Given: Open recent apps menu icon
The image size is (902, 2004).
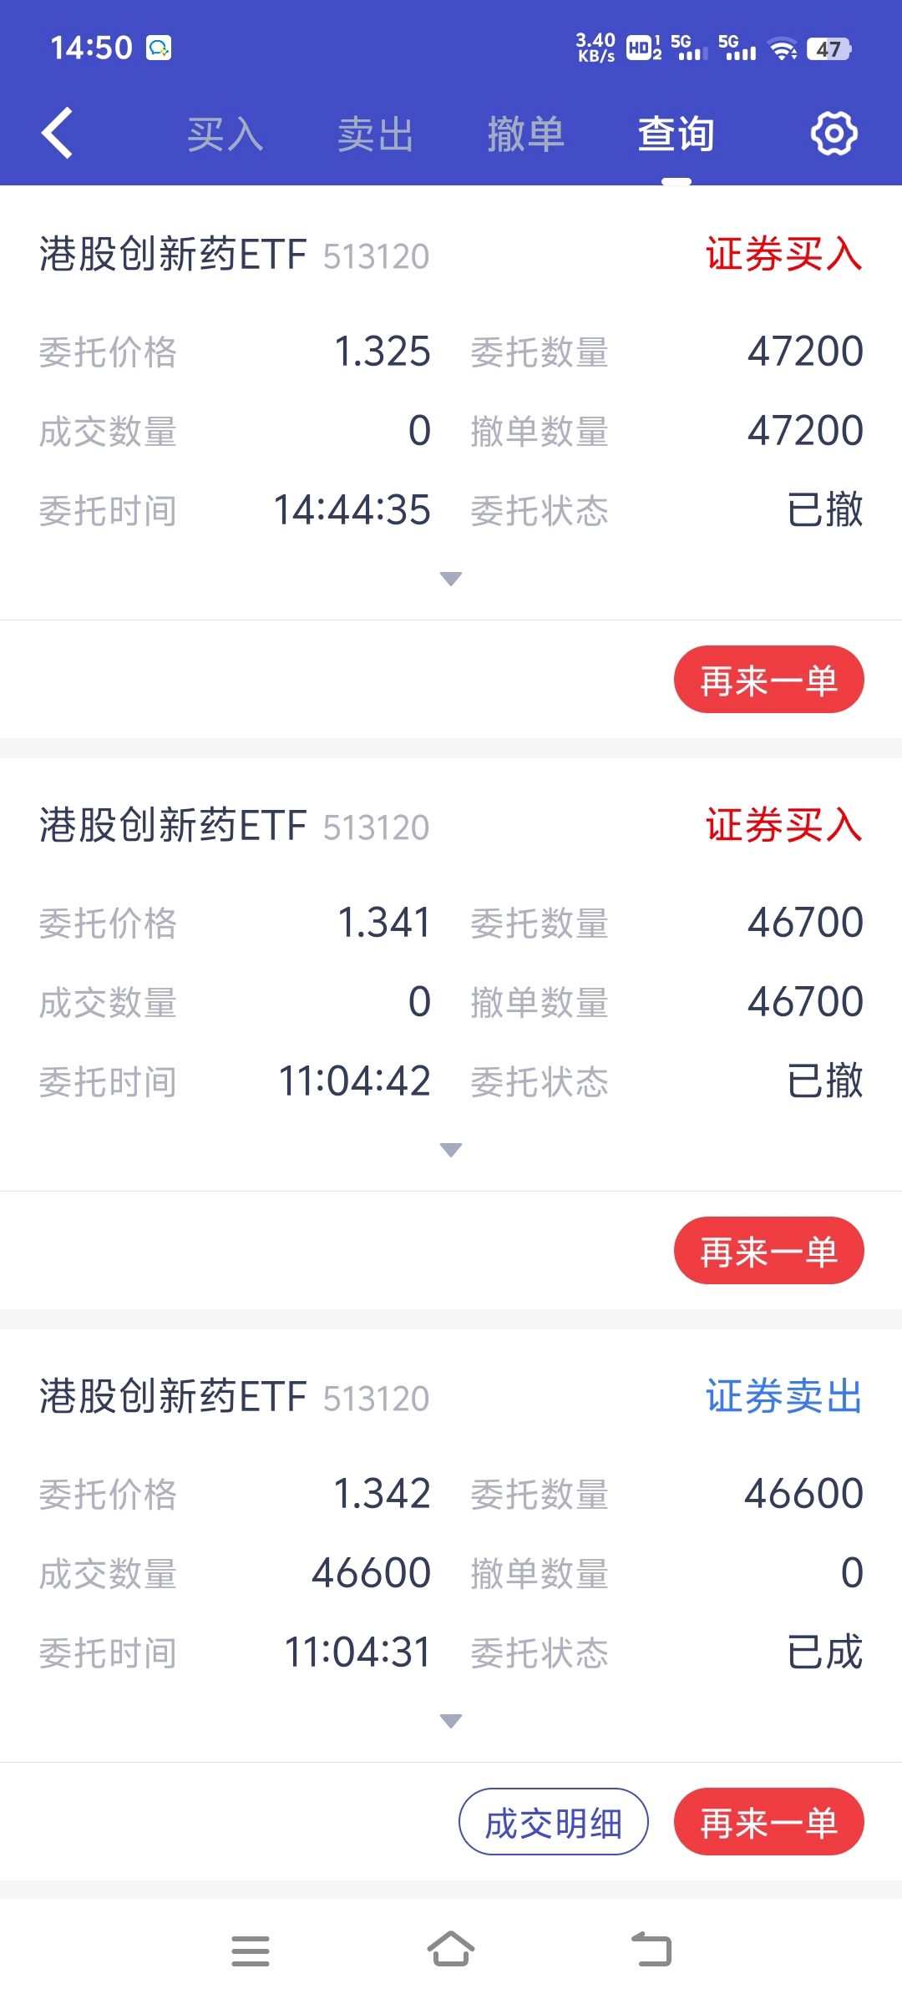Looking at the screenshot, I should pyautogui.click(x=250, y=1951).
